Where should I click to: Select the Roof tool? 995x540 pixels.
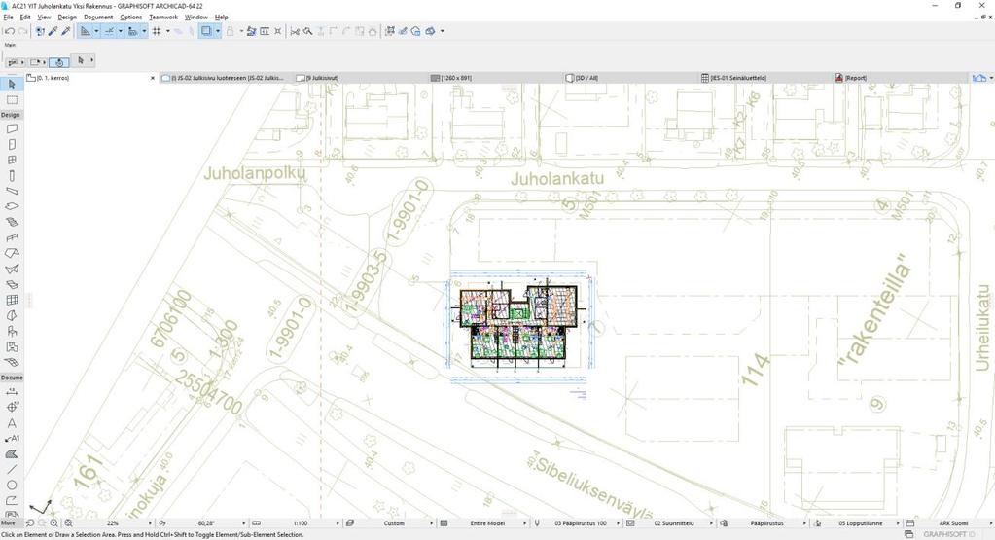click(12, 253)
